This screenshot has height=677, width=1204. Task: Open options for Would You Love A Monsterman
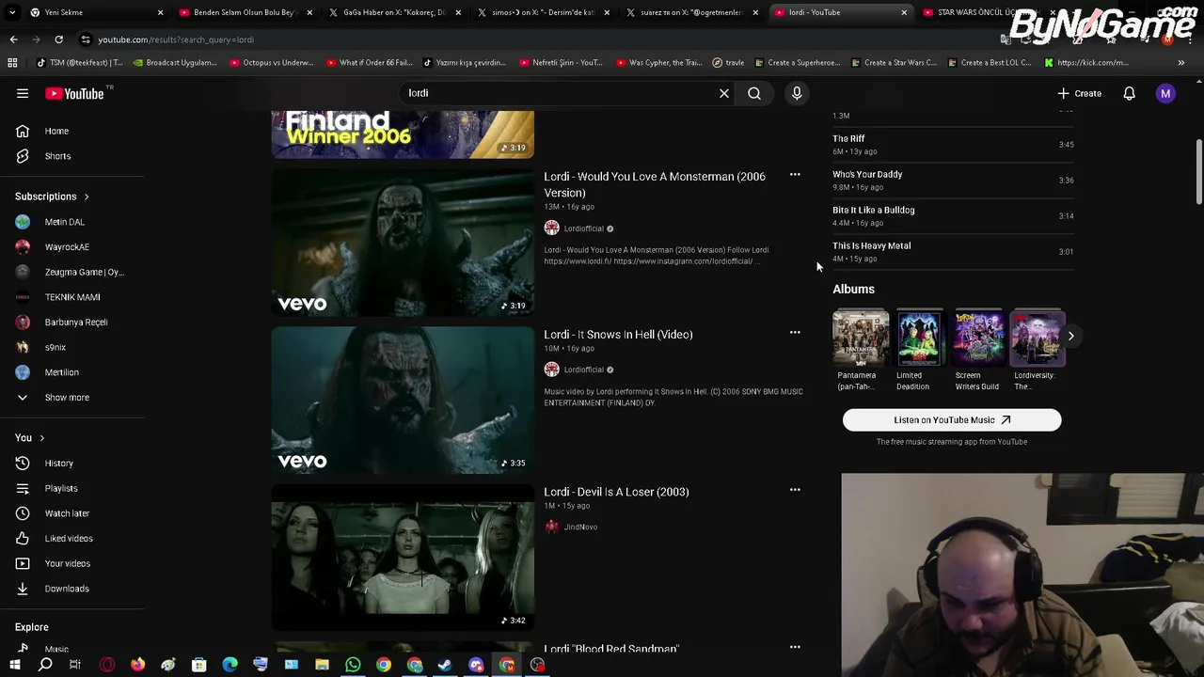click(x=795, y=175)
